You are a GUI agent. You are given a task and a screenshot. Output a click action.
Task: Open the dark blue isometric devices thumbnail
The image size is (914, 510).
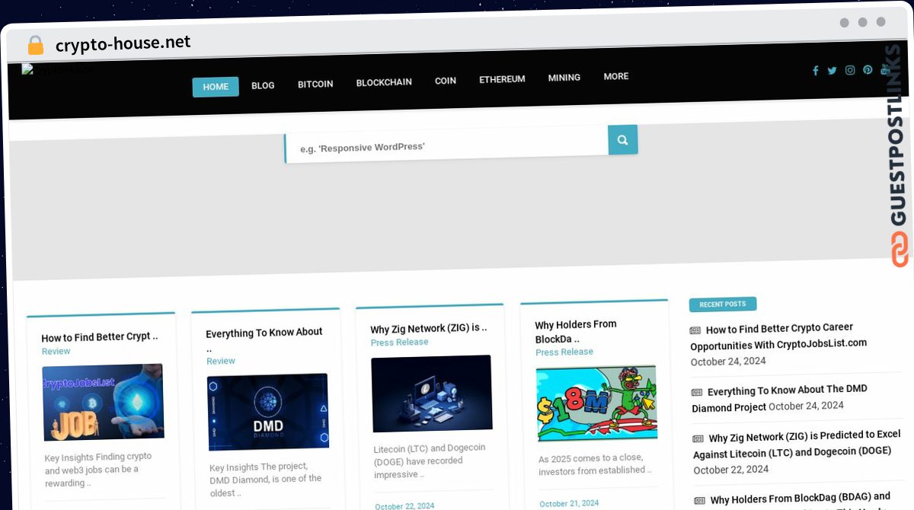432,394
